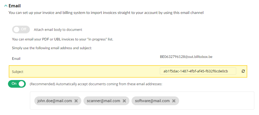Click the Subject row label
Viewport: 259px width, 115px height.
point(18,72)
